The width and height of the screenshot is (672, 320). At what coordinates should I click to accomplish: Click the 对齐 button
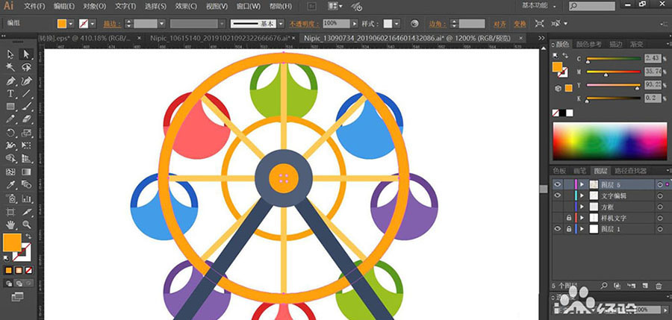pos(500,24)
